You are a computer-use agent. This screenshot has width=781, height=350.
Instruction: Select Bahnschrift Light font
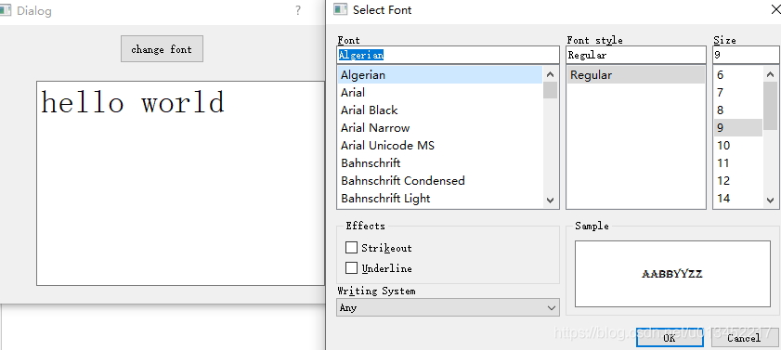tap(440, 198)
